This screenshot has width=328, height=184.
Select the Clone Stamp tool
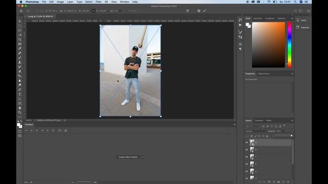pyautogui.click(x=19, y=62)
